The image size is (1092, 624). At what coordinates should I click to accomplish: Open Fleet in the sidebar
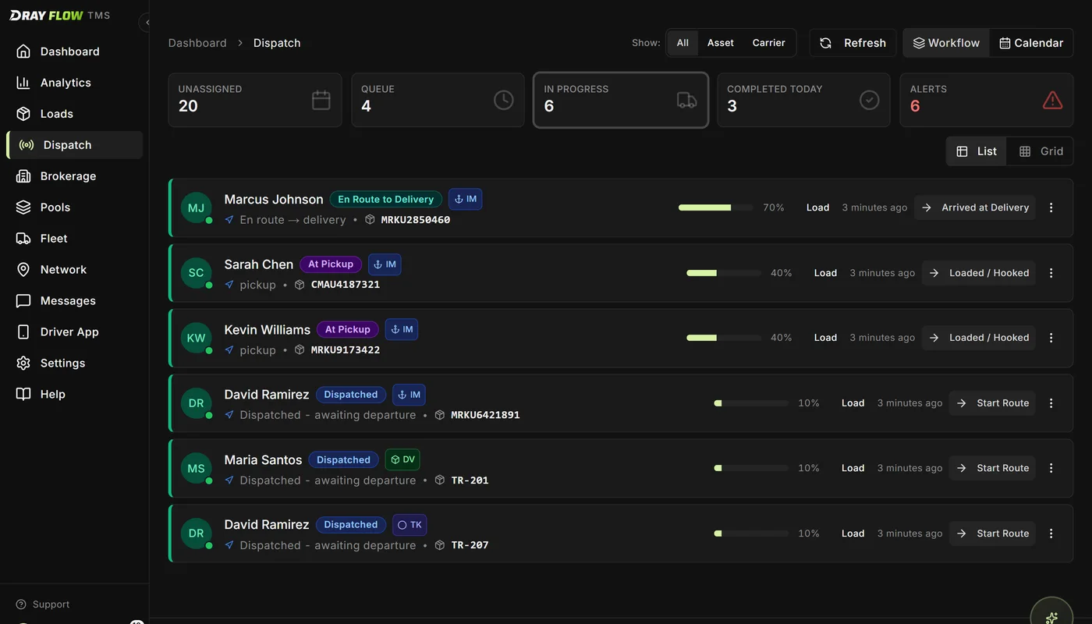(74, 239)
